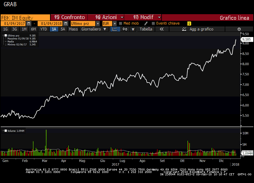Open the start date calendar picker

[x=29, y=24]
